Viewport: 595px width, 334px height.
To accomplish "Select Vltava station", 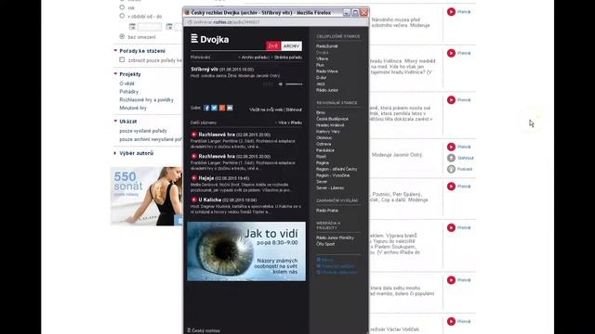I will 323,58.
